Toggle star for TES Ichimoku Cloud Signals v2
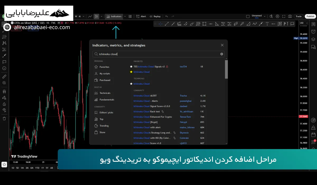The width and height of the screenshot is (317, 185). [x=131, y=67]
